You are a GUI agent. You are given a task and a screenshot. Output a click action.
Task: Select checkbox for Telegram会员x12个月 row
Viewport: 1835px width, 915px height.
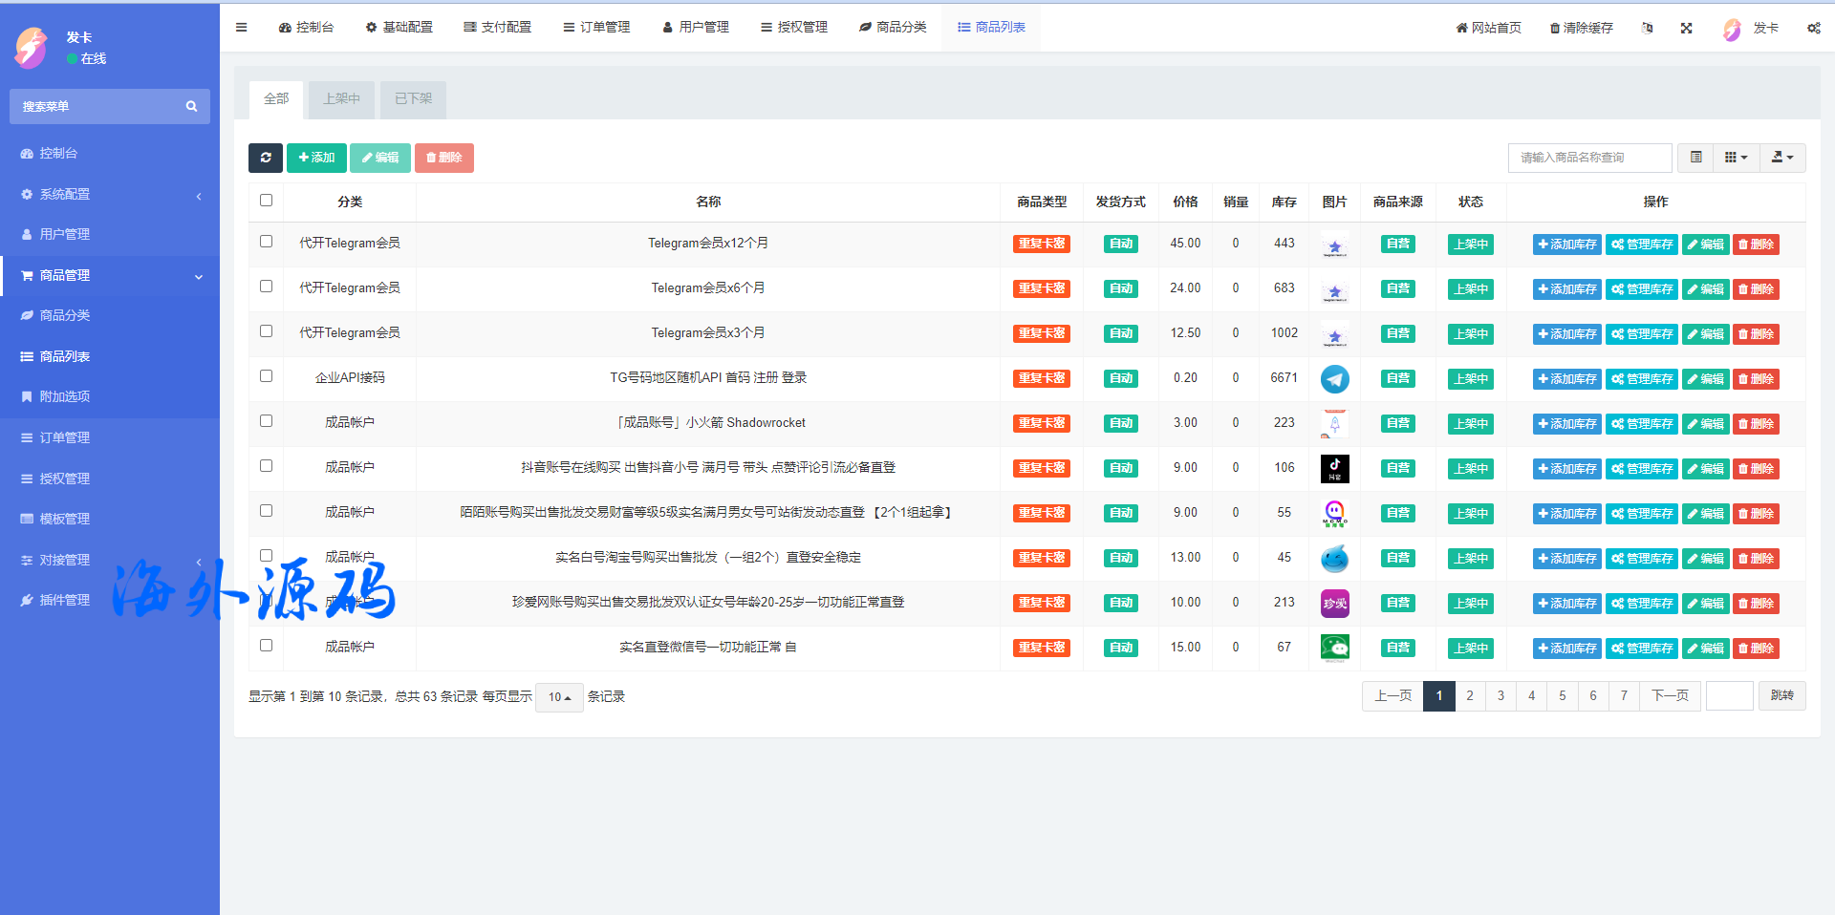click(x=266, y=242)
